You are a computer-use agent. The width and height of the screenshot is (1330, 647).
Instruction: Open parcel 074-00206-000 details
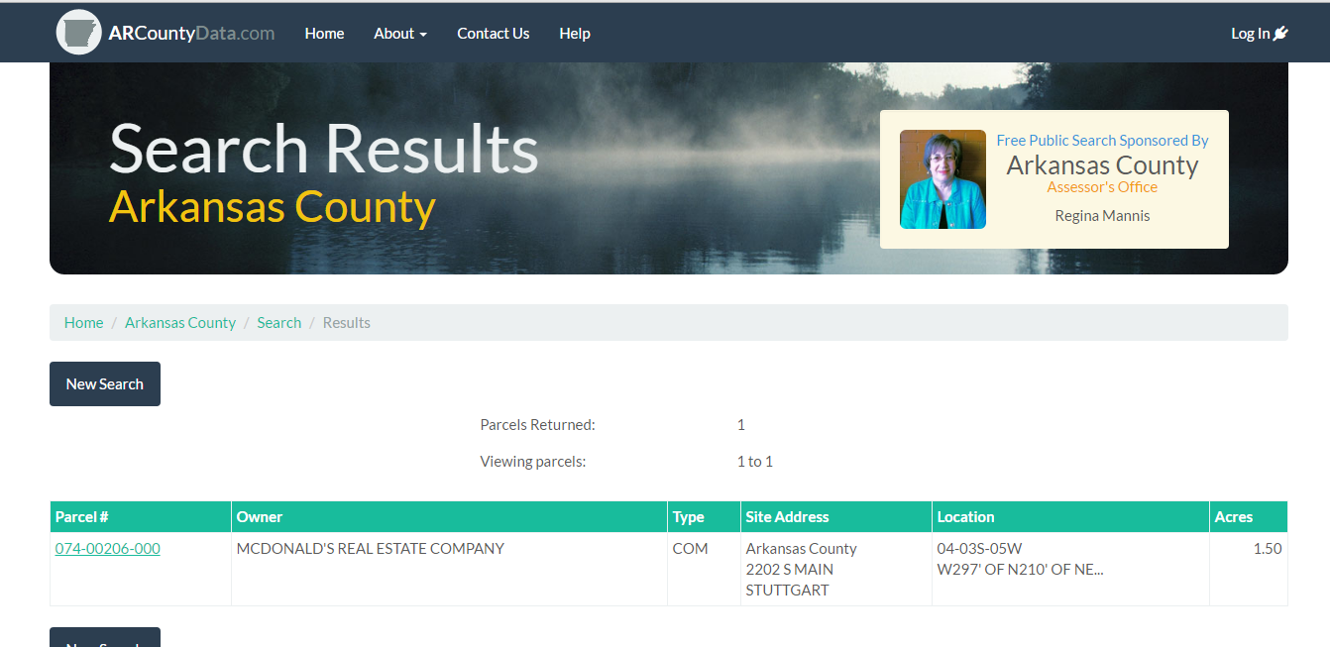[x=107, y=548]
